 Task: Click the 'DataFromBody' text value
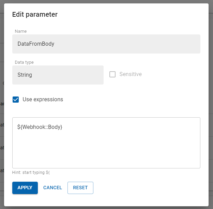(x=36, y=44)
